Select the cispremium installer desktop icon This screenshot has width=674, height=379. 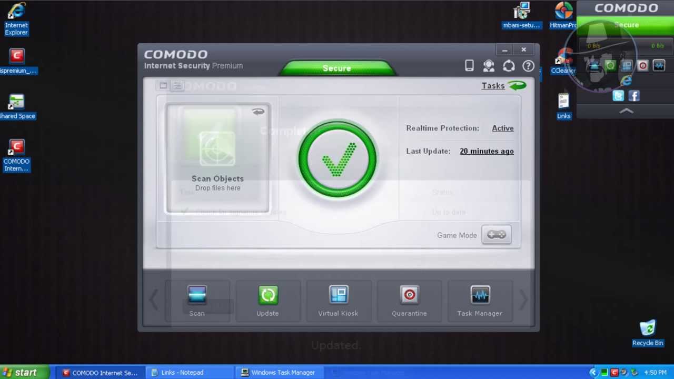17,61
